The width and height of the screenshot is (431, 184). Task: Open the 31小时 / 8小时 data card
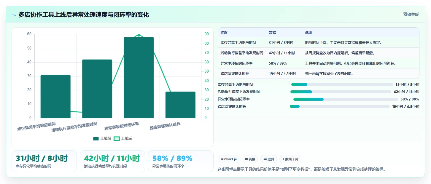point(44,161)
